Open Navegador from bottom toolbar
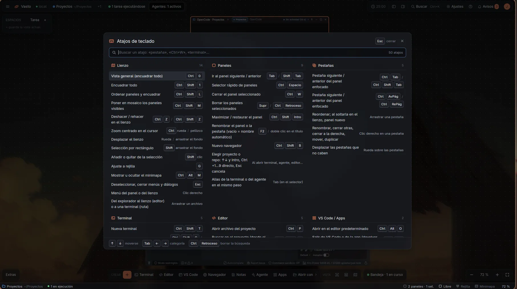Image resolution: width=517 pixels, height=289 pixels. point(214,275)
